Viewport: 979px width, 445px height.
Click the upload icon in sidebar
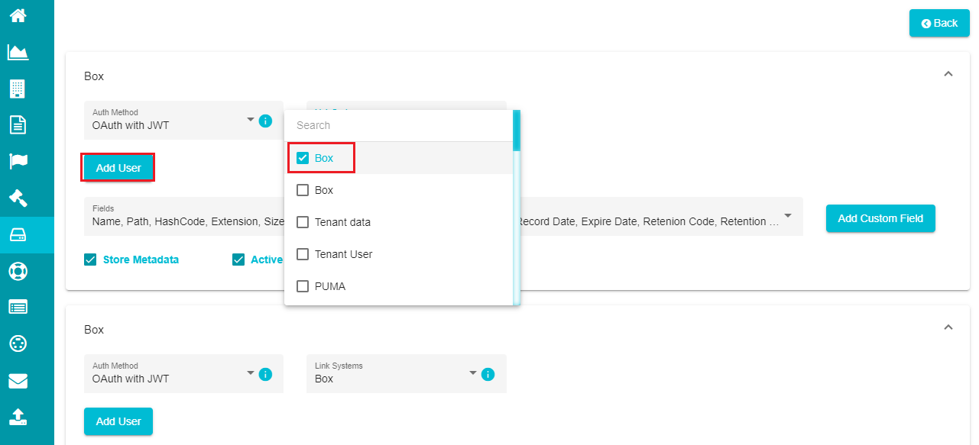[18, 417]
